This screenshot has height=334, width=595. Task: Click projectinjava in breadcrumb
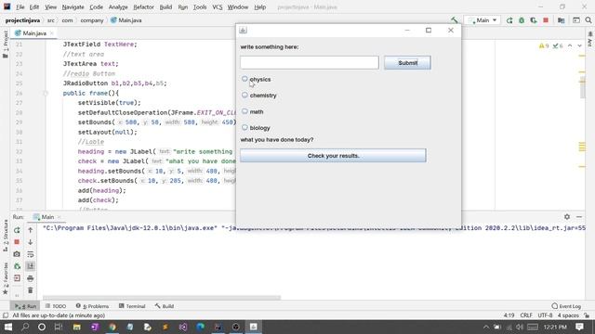(22, 20)
